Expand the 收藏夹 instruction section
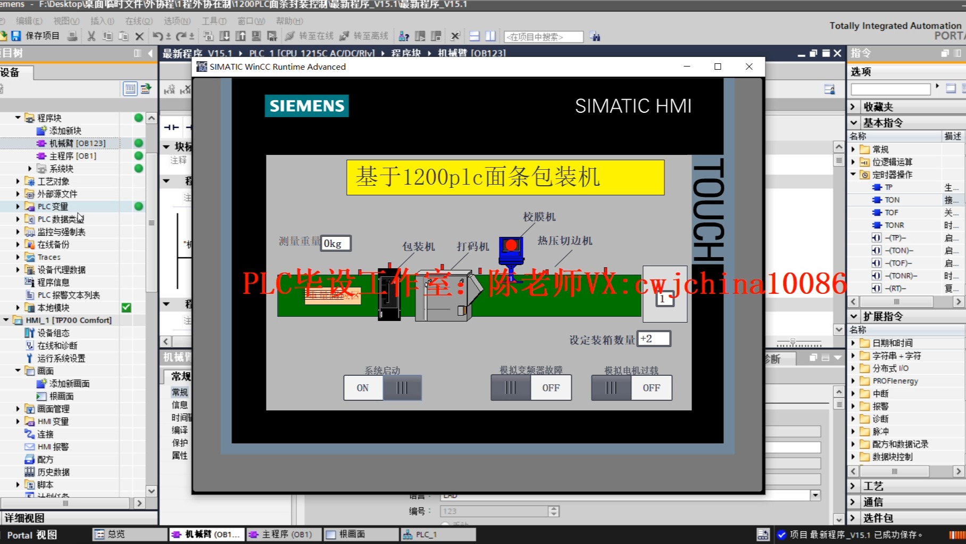The width and height of the screenshot is (966, 544). [853, 106]
